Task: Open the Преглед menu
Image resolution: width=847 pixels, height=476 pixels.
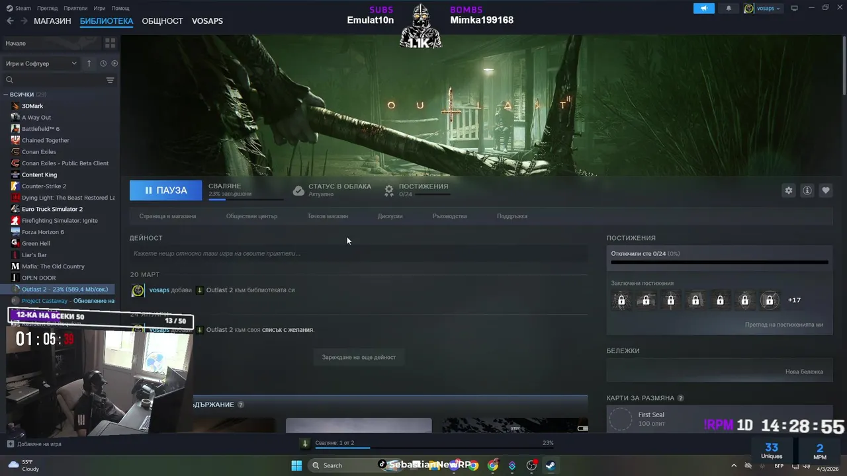Action: tap(47, 8)
